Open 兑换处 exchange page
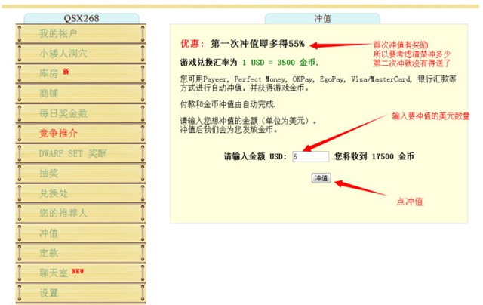This screenshot has width=483, height=305. pos(54,193)
